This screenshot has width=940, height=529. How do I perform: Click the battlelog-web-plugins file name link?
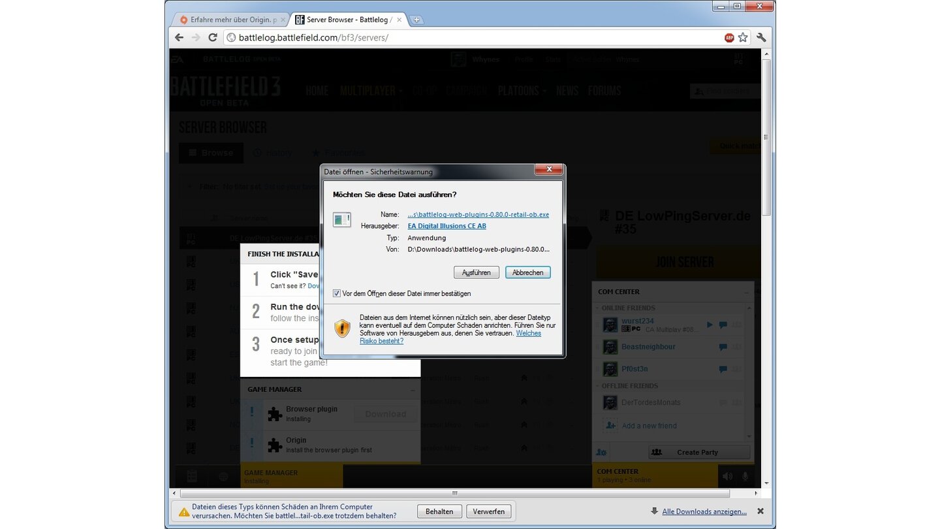[x=478, y=214]
